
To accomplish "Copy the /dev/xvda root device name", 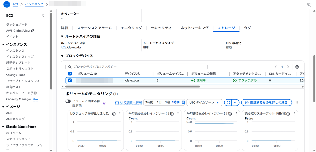I will 63,48.
